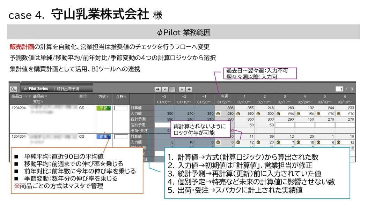This screenshot has height=206, width=367.
Task: Click the lock icon on 今週 入力値 cell
Action: 218,114
